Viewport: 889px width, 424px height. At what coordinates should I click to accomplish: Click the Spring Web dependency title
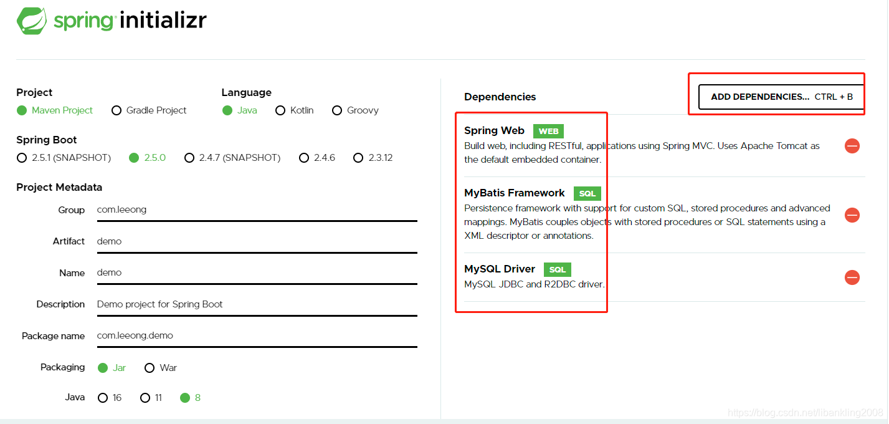[x=494, y=130]
